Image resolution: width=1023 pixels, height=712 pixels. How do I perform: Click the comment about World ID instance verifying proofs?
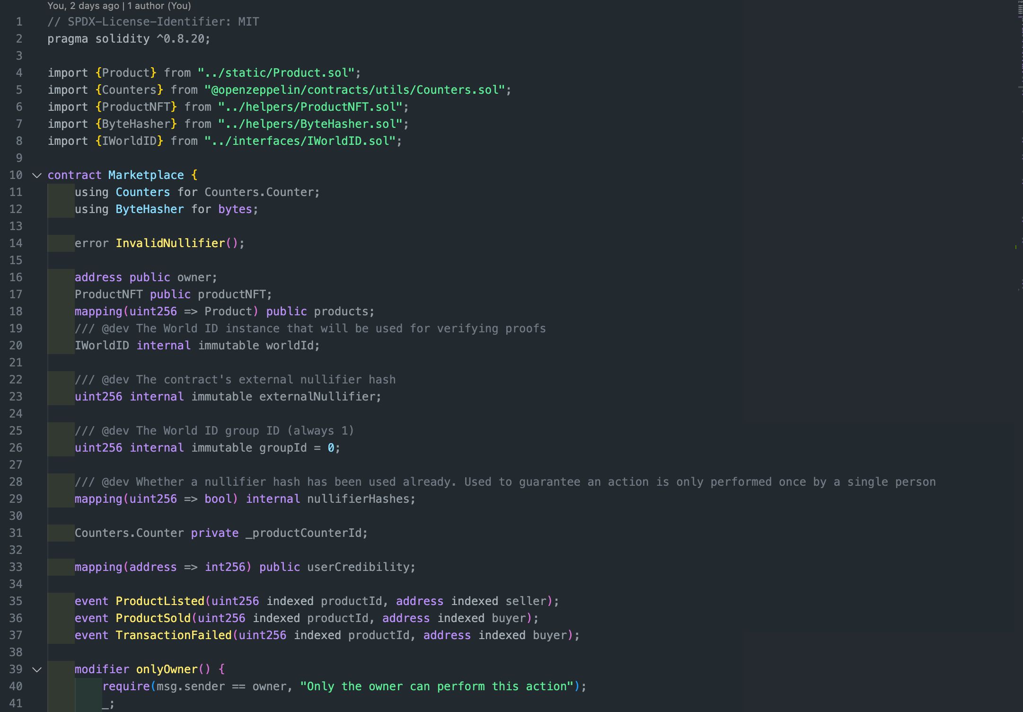tap(310, 329)
